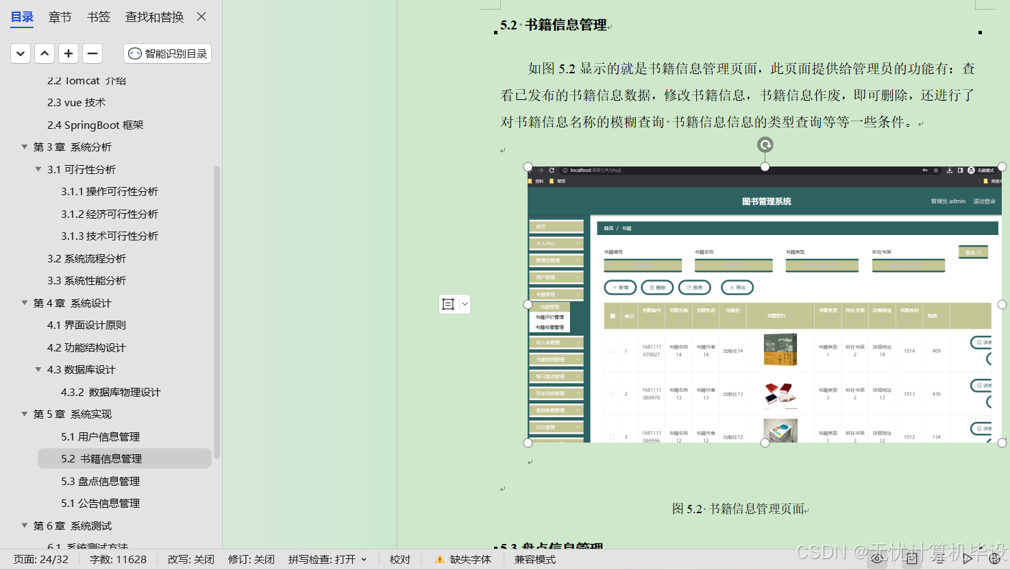Click the web layout globe icon

click(x=994, y=559)
